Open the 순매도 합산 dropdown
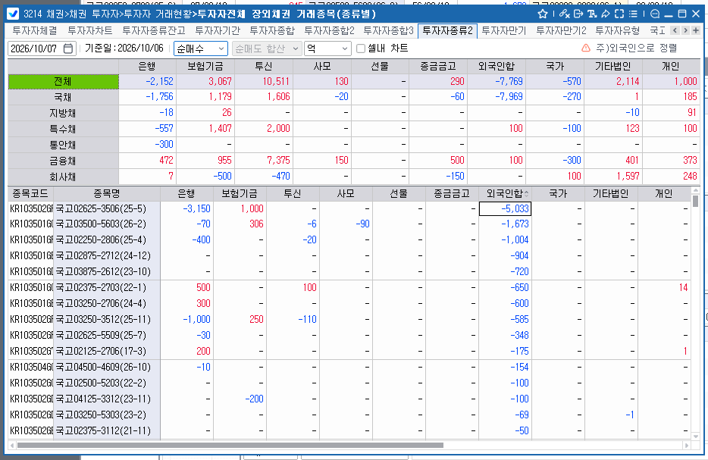The width and height of the screenshot is (708, 460). 268,49
